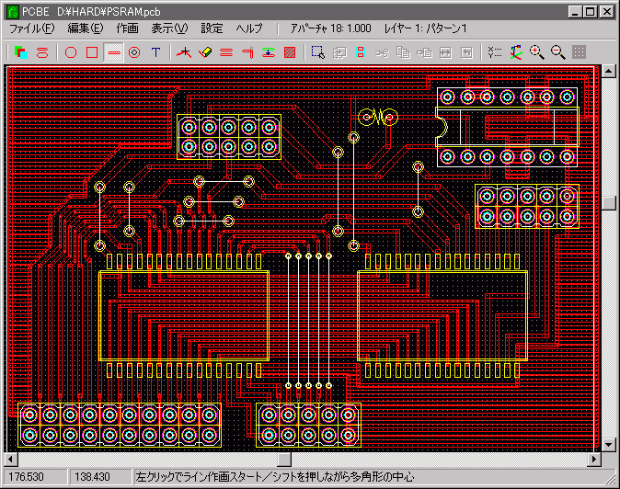Click the grayed mirror flip icon

pos(445,52)
